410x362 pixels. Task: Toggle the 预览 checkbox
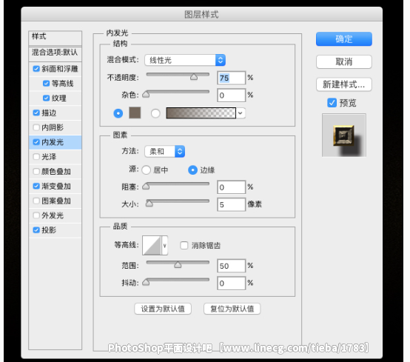[x=332, y=103]
